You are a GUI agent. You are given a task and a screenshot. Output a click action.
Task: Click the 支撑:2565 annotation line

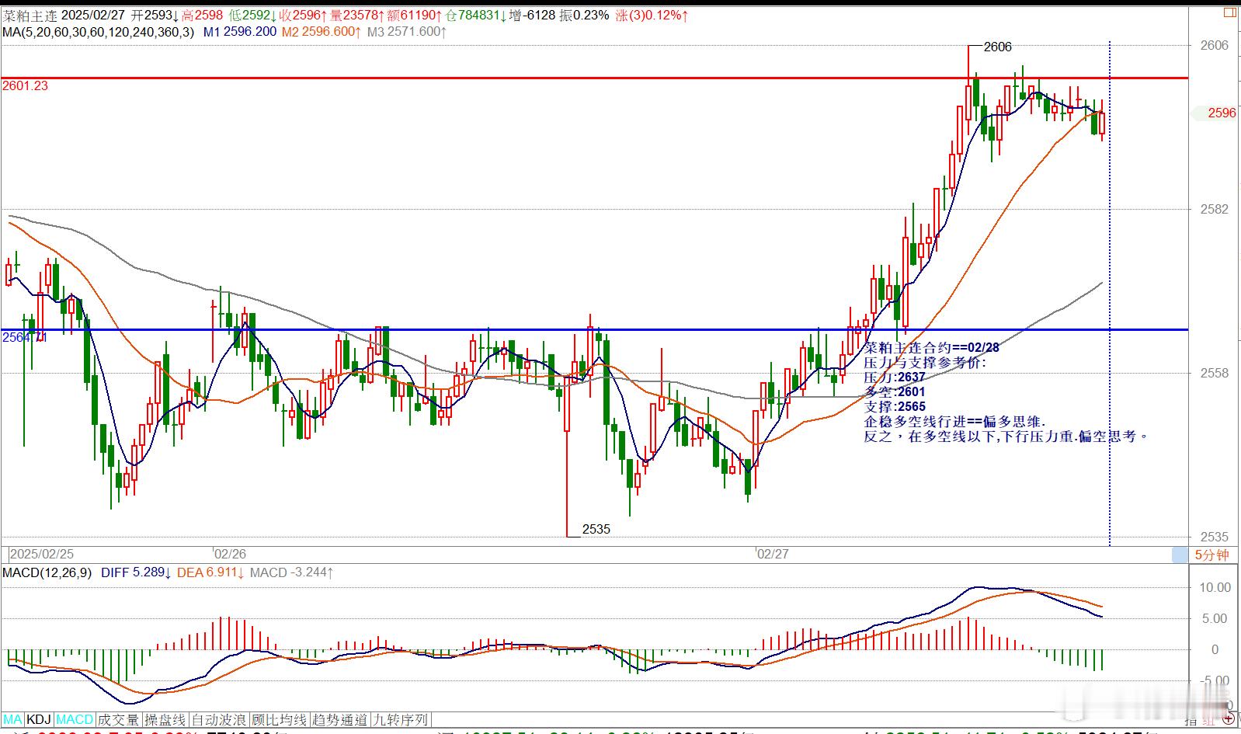click(x=895, y=407)
